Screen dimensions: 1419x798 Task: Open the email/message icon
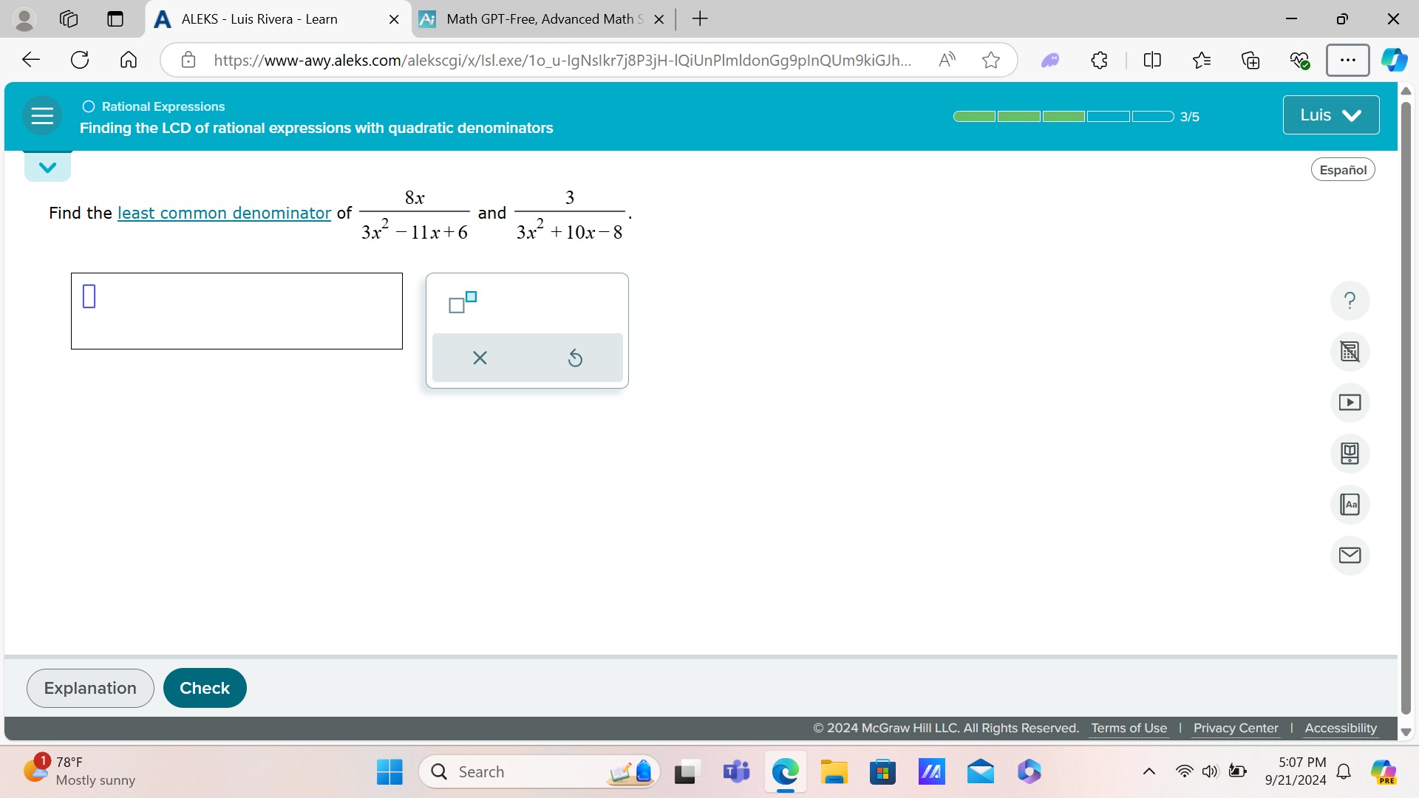pyautogui.click(x=1352, y=554)
